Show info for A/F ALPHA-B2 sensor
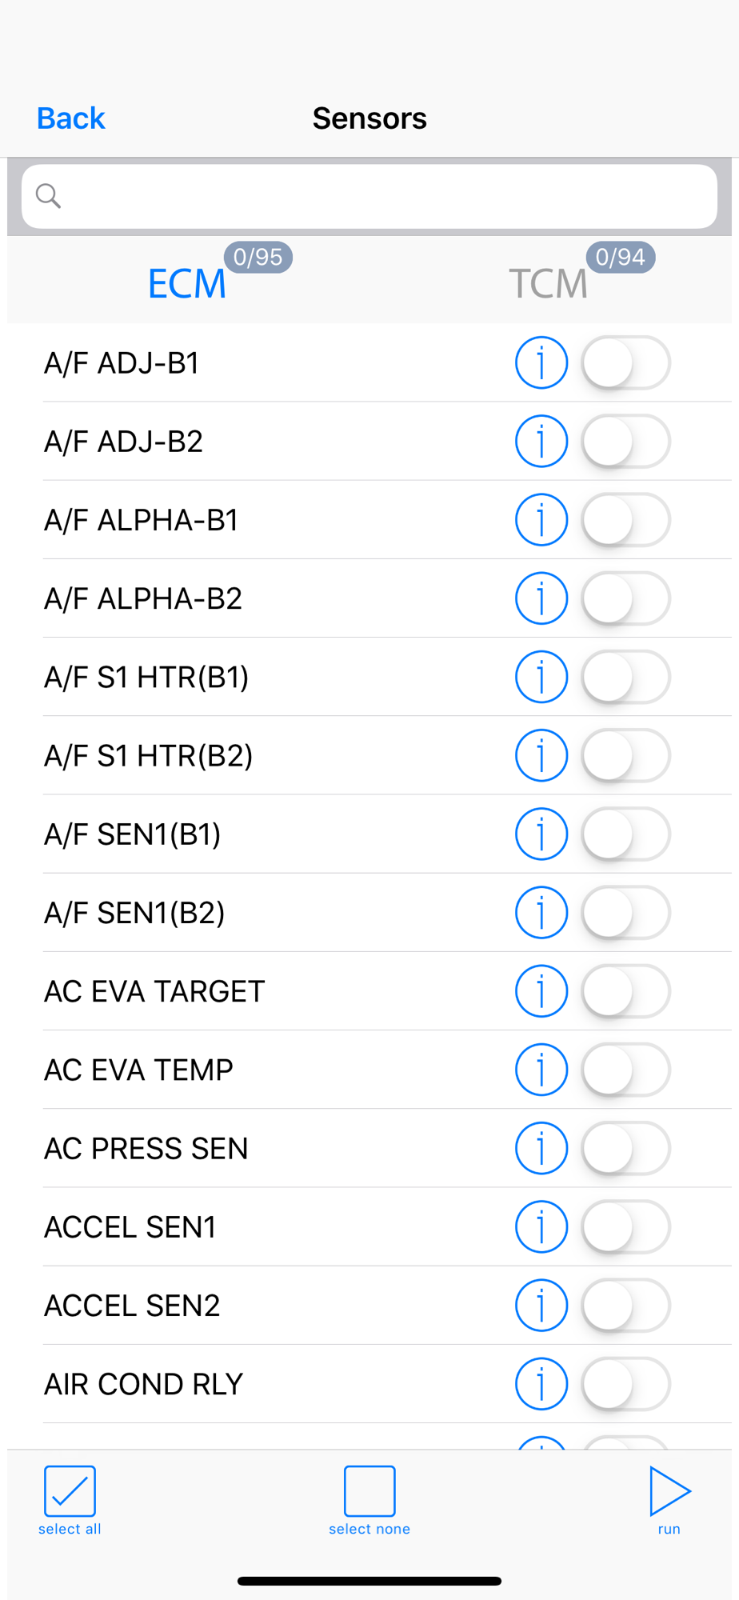739x1600 pixels. (541, 598)
